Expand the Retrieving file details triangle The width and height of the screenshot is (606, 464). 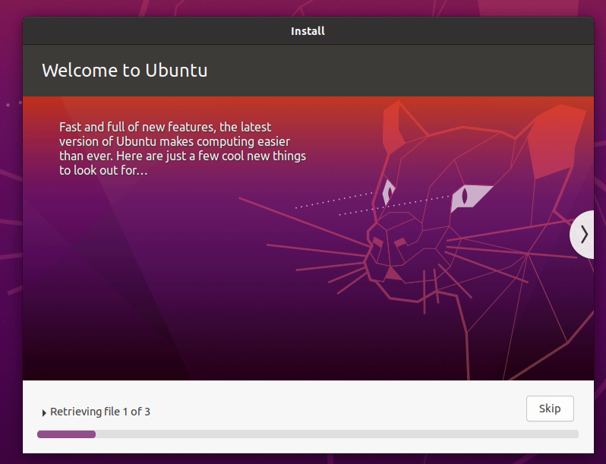coord(44,412)
